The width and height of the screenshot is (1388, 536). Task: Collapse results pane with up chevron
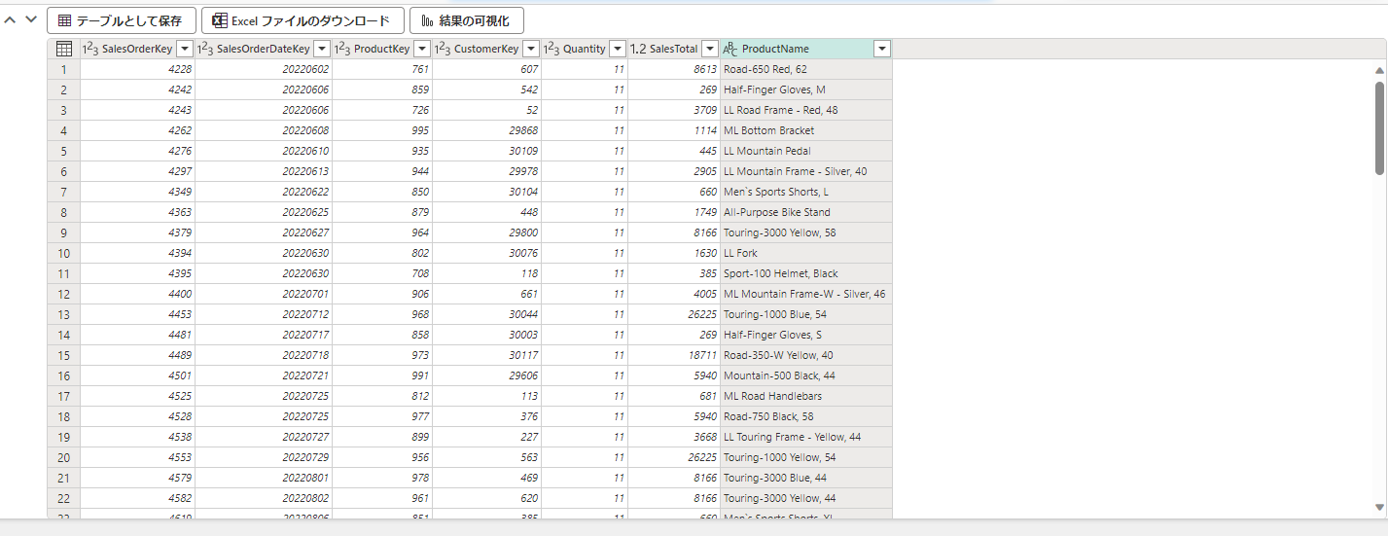pyautogui.click(x=10, y=19)
